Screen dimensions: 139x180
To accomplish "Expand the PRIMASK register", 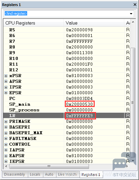I will 6,121.
